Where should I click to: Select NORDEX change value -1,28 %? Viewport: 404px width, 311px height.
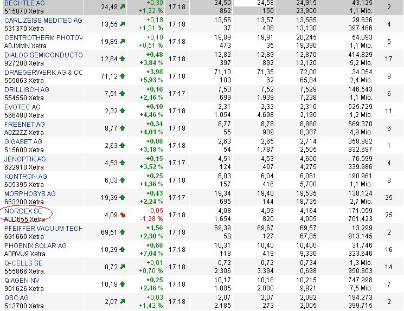coord(151,219)
